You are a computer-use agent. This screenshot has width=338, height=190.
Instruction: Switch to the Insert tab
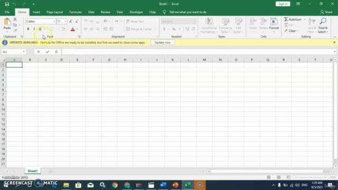coord(36,12)
